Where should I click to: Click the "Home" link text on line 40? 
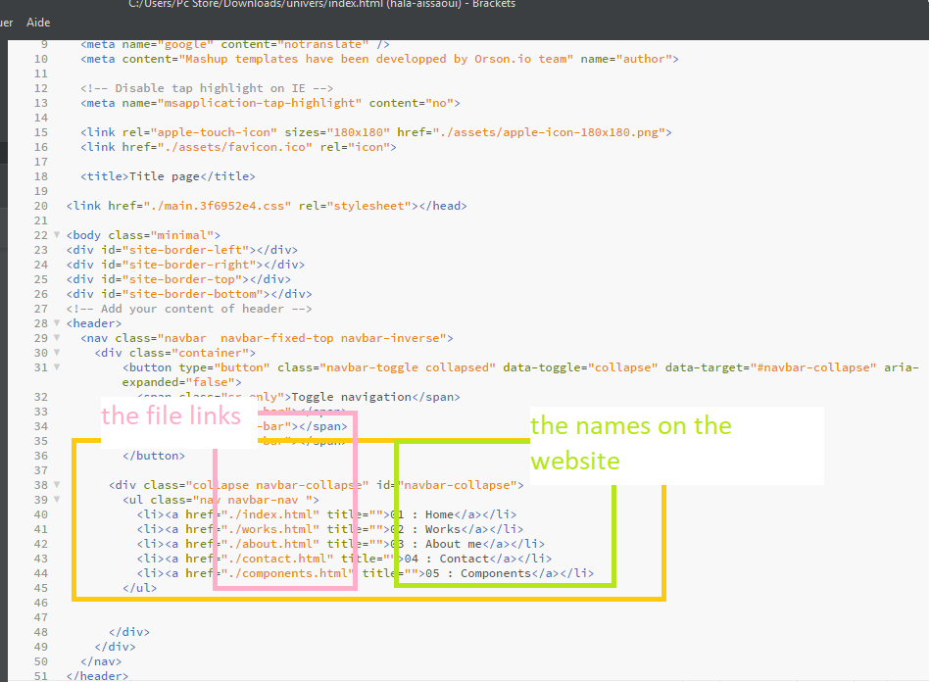[x=439, y=514]
